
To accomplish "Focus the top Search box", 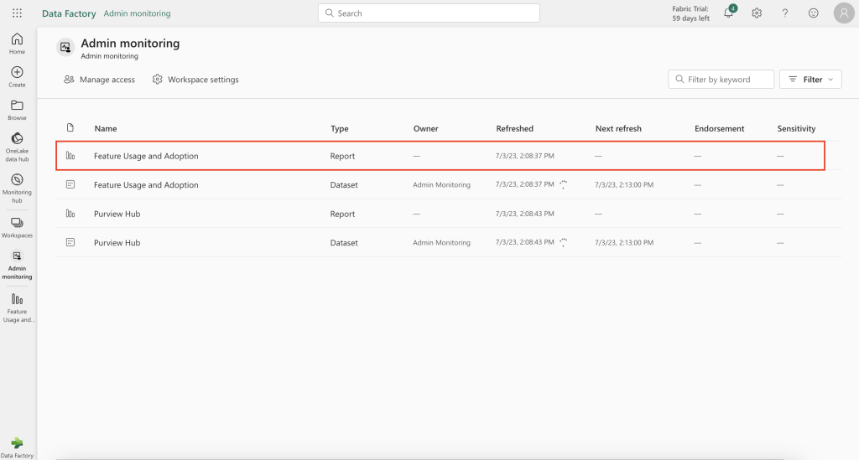I will pos(429,13).
